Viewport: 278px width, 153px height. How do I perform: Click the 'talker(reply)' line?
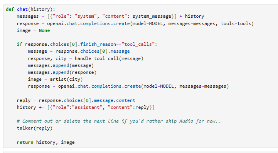[35, 128]
